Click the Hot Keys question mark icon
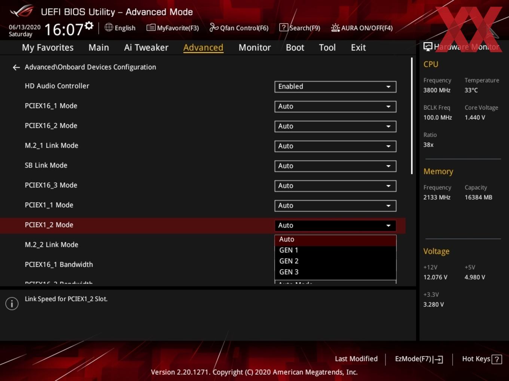Image resolution: width=509 pixels, height=381 pixels. click(x=497, y=359)
